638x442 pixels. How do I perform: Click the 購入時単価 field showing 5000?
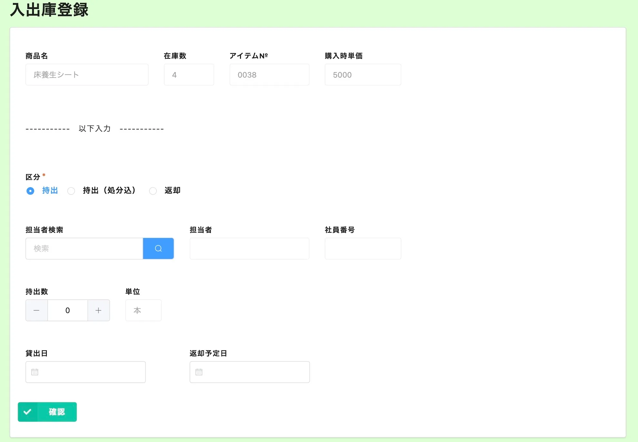pyautogui.click(x=363, y=75)
